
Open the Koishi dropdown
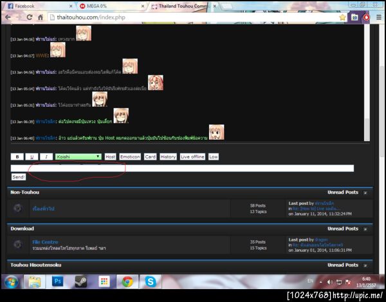(78, 156)
